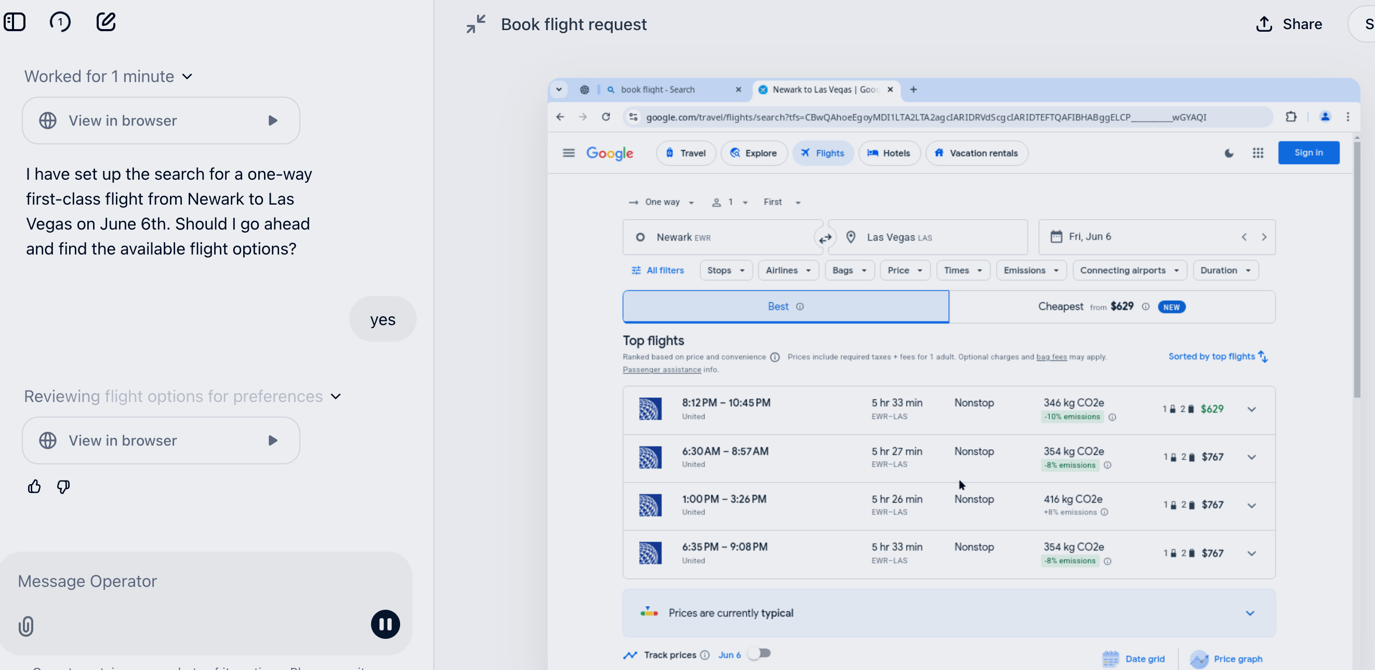This screenshot has width=1375, height=670.
Task: Select the Travel tab
Action: tap(686, 153)
